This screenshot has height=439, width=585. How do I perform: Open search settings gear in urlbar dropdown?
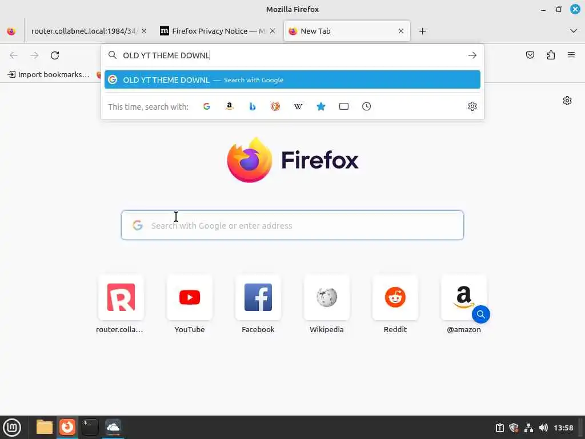472,106
